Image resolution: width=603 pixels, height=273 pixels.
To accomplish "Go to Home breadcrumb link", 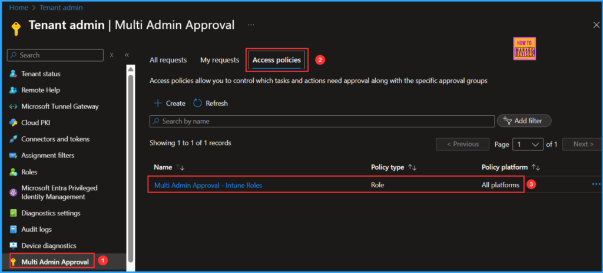I will pyautogui.click(x=18, y=7).
